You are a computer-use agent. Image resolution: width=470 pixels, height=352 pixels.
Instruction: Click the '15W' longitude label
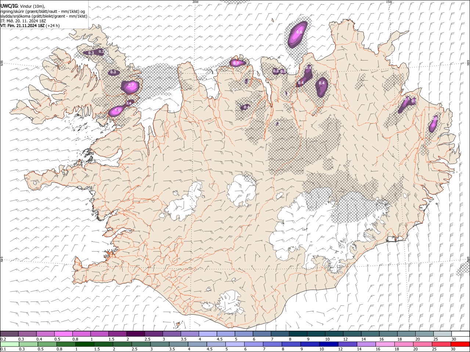click(x=389, y=2)
